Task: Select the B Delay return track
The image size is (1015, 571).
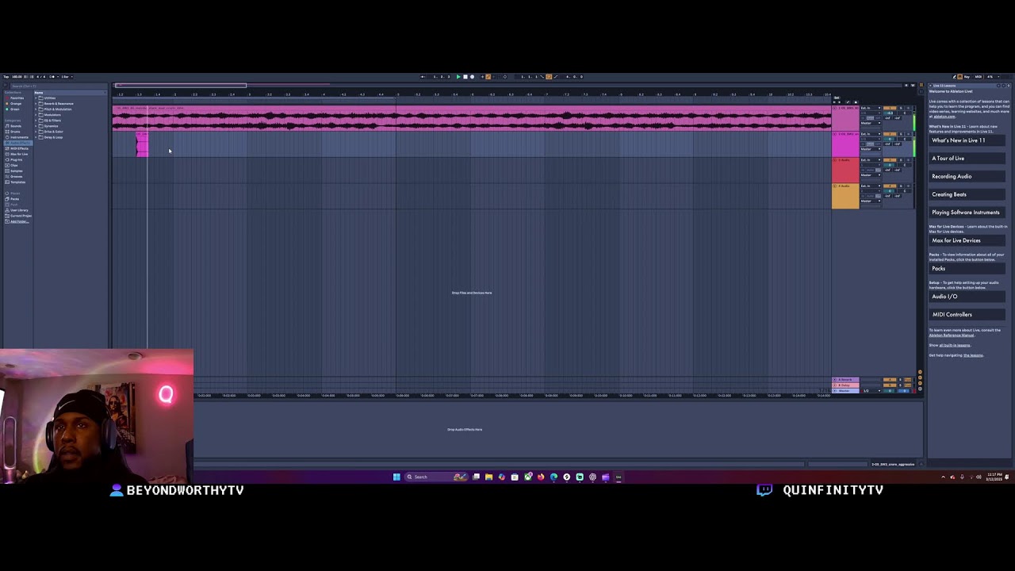Action: coord(845,385)
